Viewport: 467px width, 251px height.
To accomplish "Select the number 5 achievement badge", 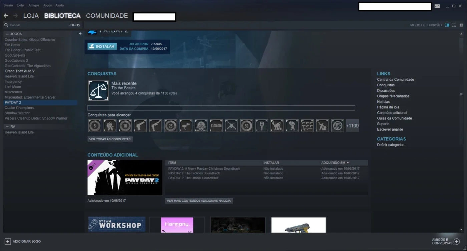I will pos(95,126).
